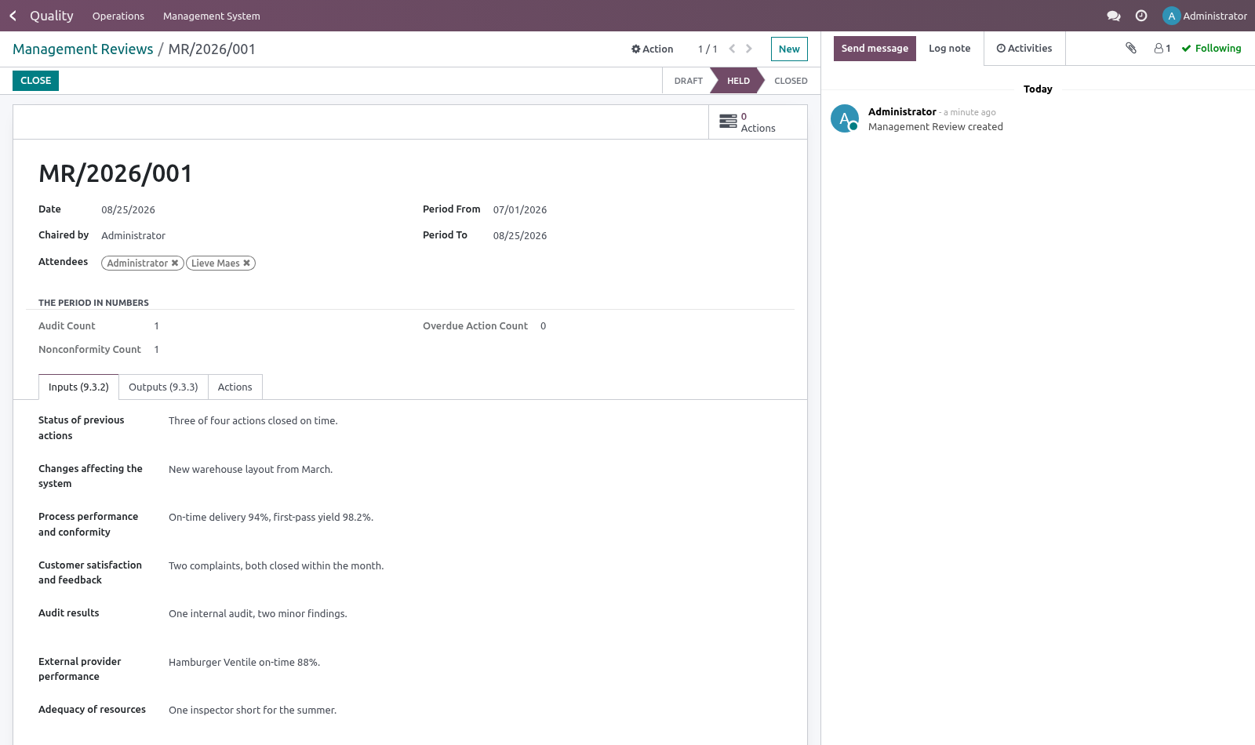Image resolution: width=1255 pixels, height=745 pixels.
Task: Click Send message button
Action: click(875, 49)
